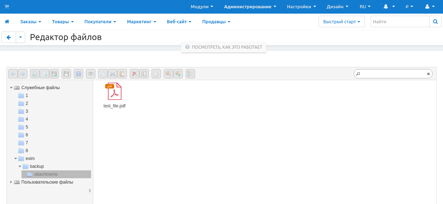Select the Служебные файлы label
The width and height of the screenshot is (443, 204).
point(41,88)
